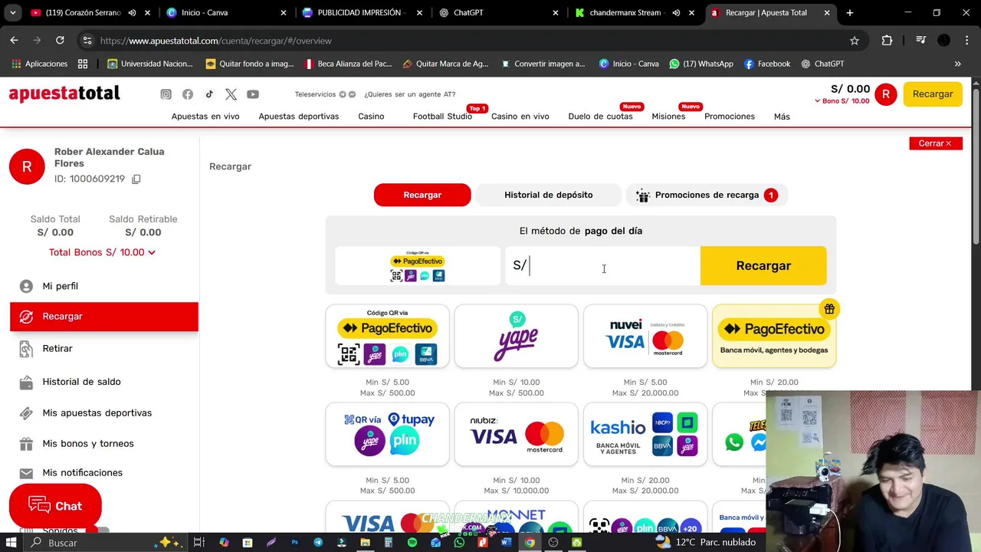Screen dimensions: 981x552
Task: Expand Total Bonos S/ 10.00 dropdown
Action: tap(102, 252)
